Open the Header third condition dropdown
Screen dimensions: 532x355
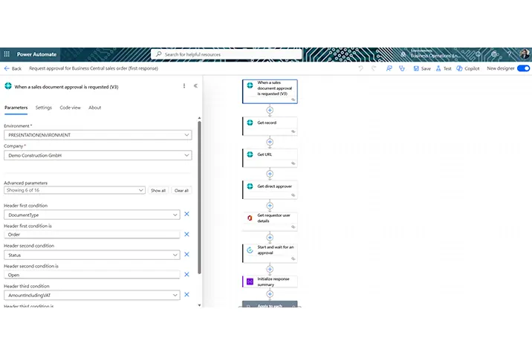[92, 296]
